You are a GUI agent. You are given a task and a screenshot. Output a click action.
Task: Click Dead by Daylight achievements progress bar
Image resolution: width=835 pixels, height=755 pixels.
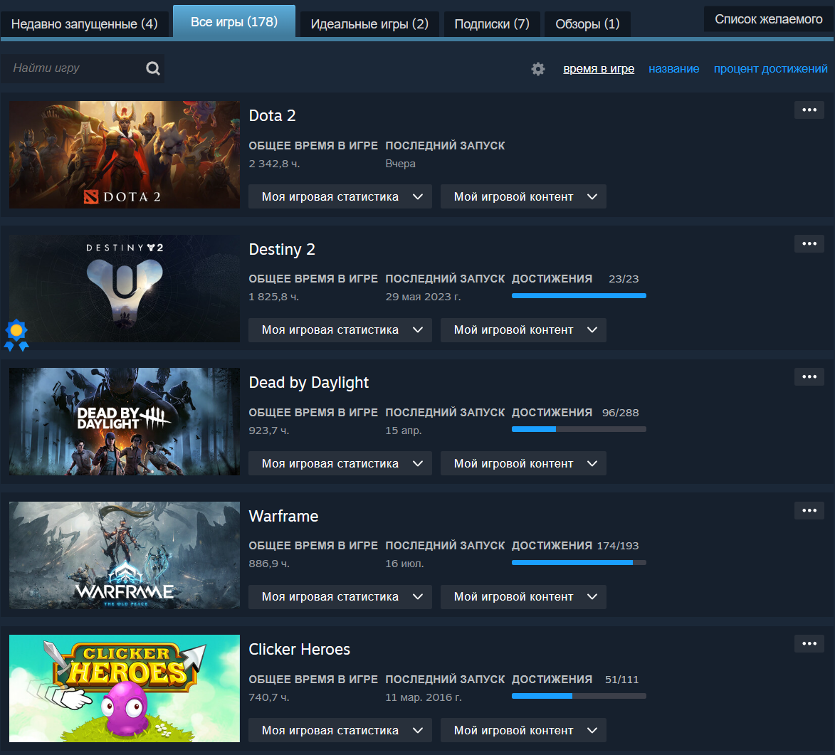(579, 429)
